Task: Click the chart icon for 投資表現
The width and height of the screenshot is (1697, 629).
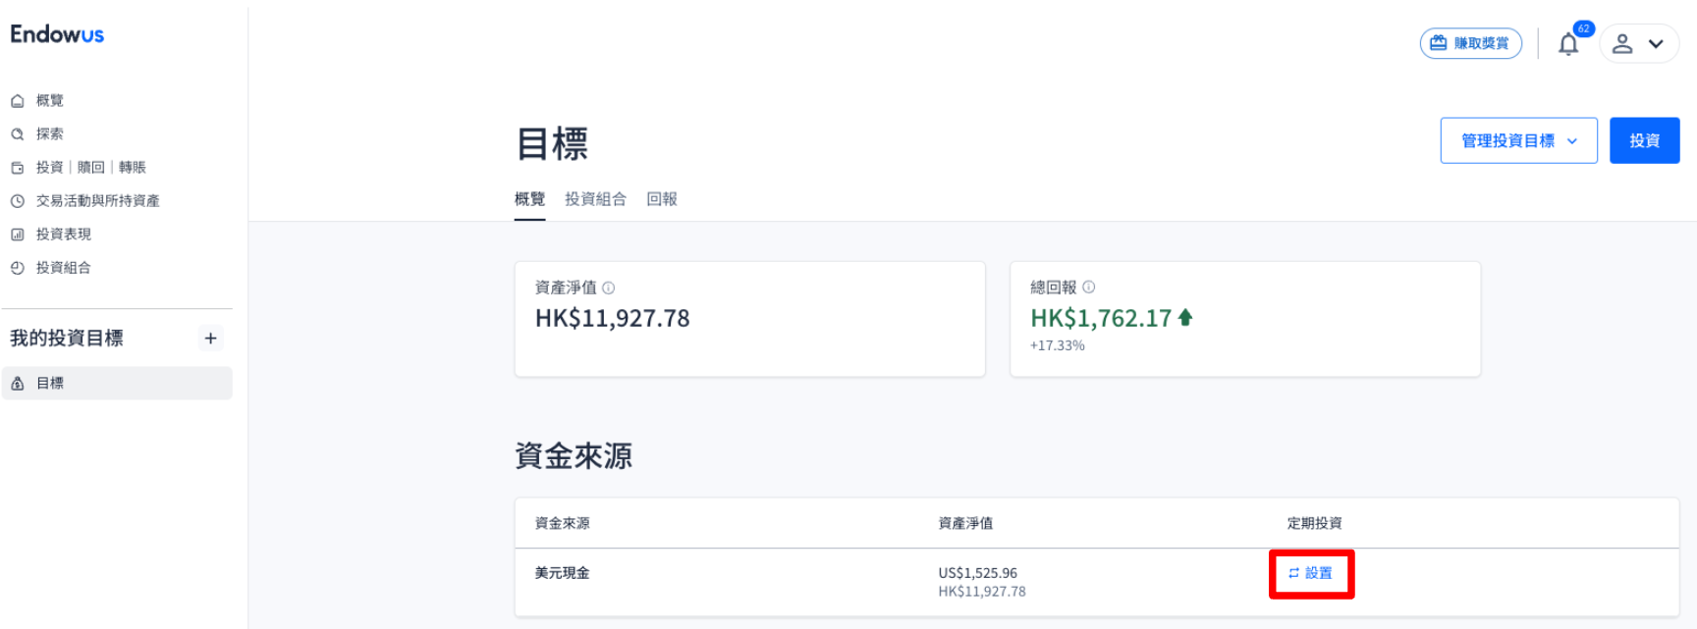Action: [x=18, y=235]
